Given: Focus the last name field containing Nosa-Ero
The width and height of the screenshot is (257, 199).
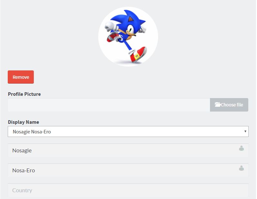Looking at the screenshot, I should click(x=128, y=170).
